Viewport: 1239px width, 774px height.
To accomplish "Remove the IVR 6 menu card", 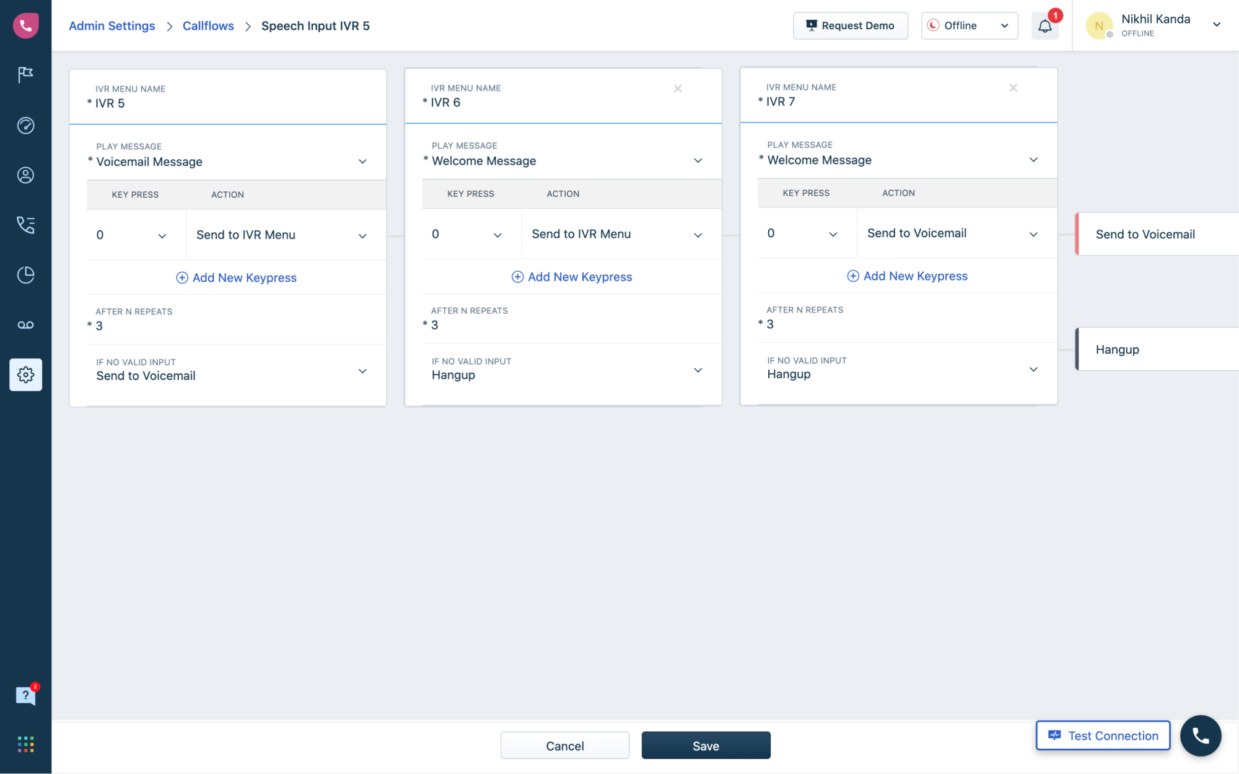I will coord(678,89).
